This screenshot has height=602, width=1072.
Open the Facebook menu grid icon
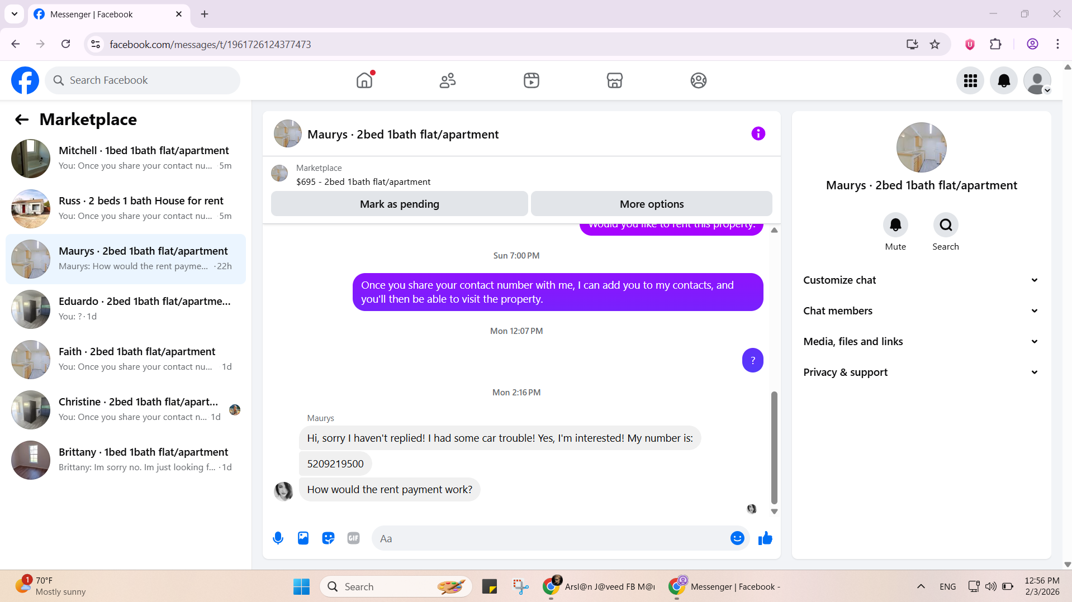pyautogui.click(x=970, y=81)
